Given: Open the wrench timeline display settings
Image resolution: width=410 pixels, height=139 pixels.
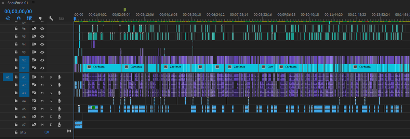Looking at the screenshot, I should click(51, 18).
